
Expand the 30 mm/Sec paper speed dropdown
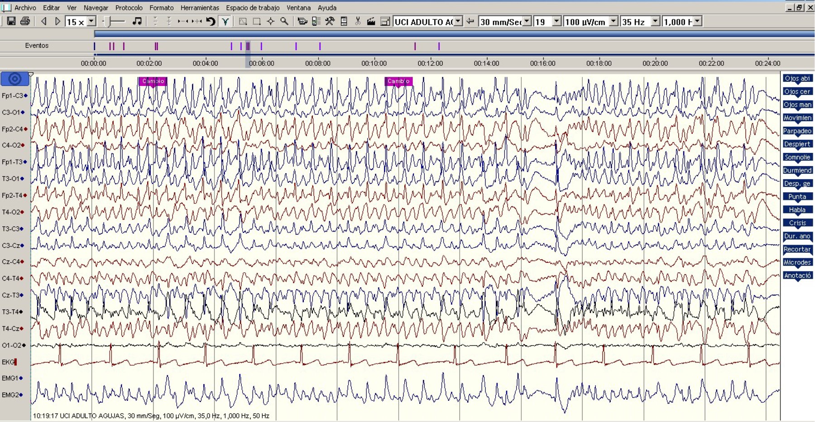point(527,21)
